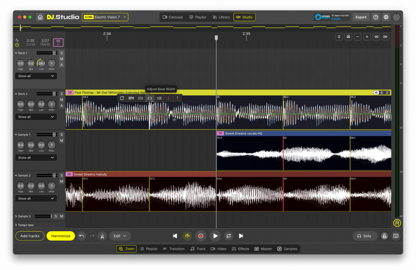Click the yellow Harmonize button
Viewport: 416px width, 270px height.
[61, 236]
